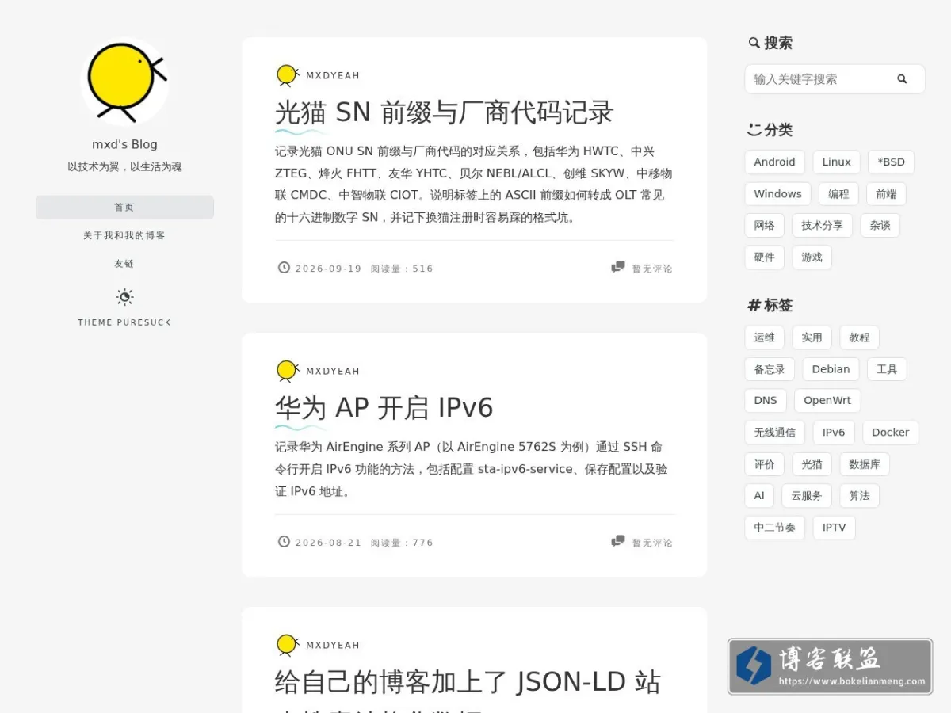
Task: Filter by the AI tag
Action: point(759,496)
